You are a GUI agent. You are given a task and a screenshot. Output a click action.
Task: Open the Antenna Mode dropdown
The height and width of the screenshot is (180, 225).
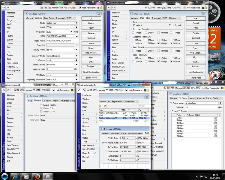[x=76, y=64]
